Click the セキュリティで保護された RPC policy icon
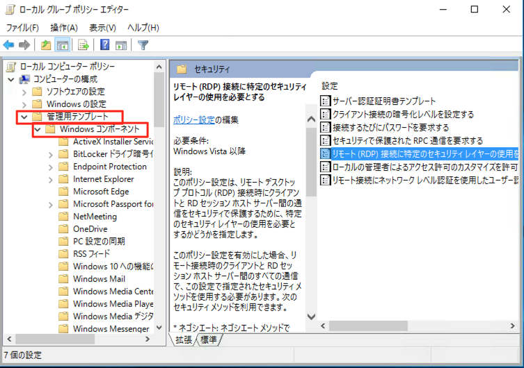Viewport: 524px width, 368px height. (x=325, y=141)
